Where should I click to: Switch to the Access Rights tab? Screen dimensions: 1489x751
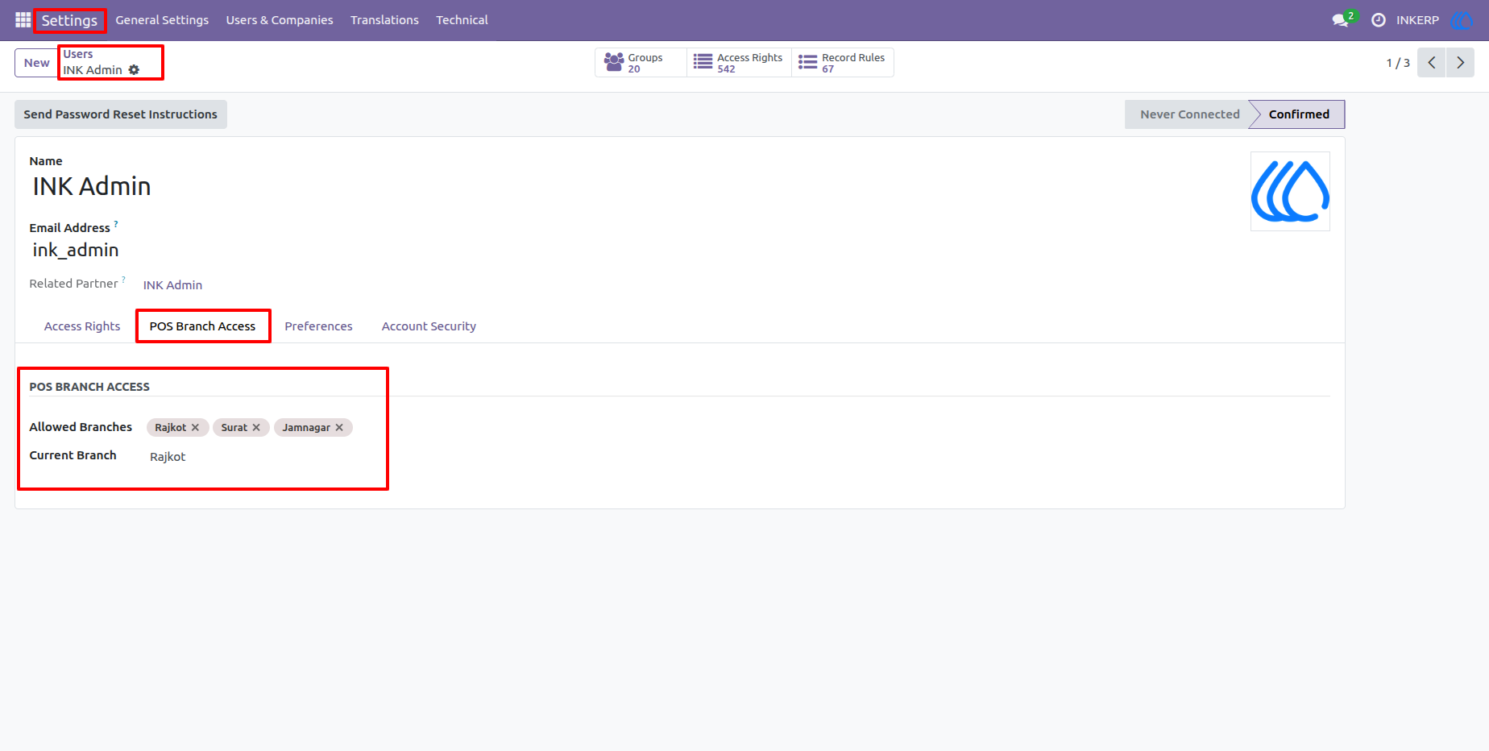(x=82, y=326)
